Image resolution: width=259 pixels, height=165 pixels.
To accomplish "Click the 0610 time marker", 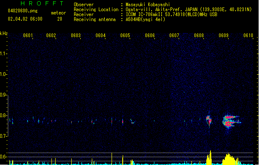I will 248,35.
